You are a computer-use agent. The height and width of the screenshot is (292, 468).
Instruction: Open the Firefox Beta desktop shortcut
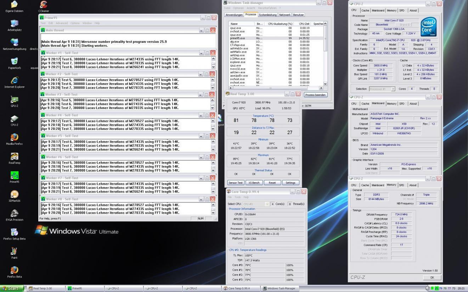[15, 273]
